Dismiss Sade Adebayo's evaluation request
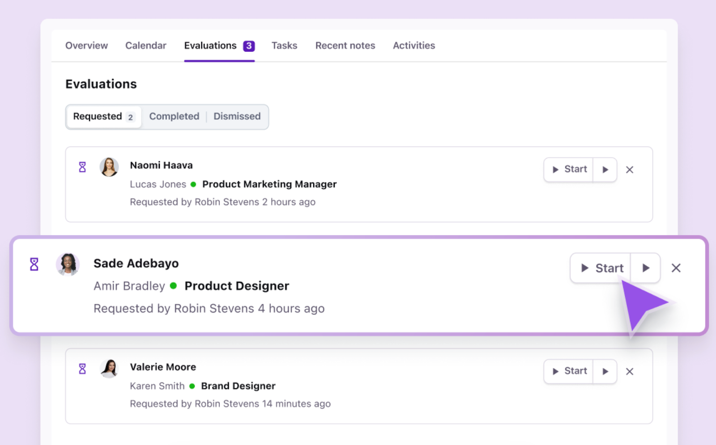 (676, 268)
